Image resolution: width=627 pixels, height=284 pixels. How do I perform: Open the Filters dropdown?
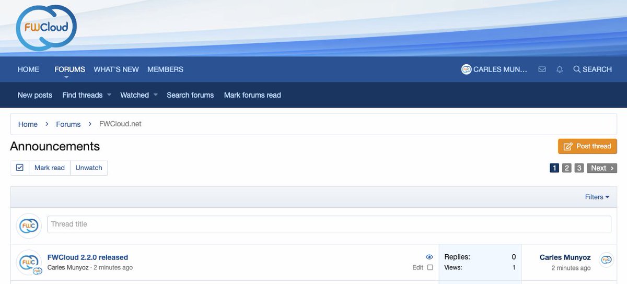[597, 197]
